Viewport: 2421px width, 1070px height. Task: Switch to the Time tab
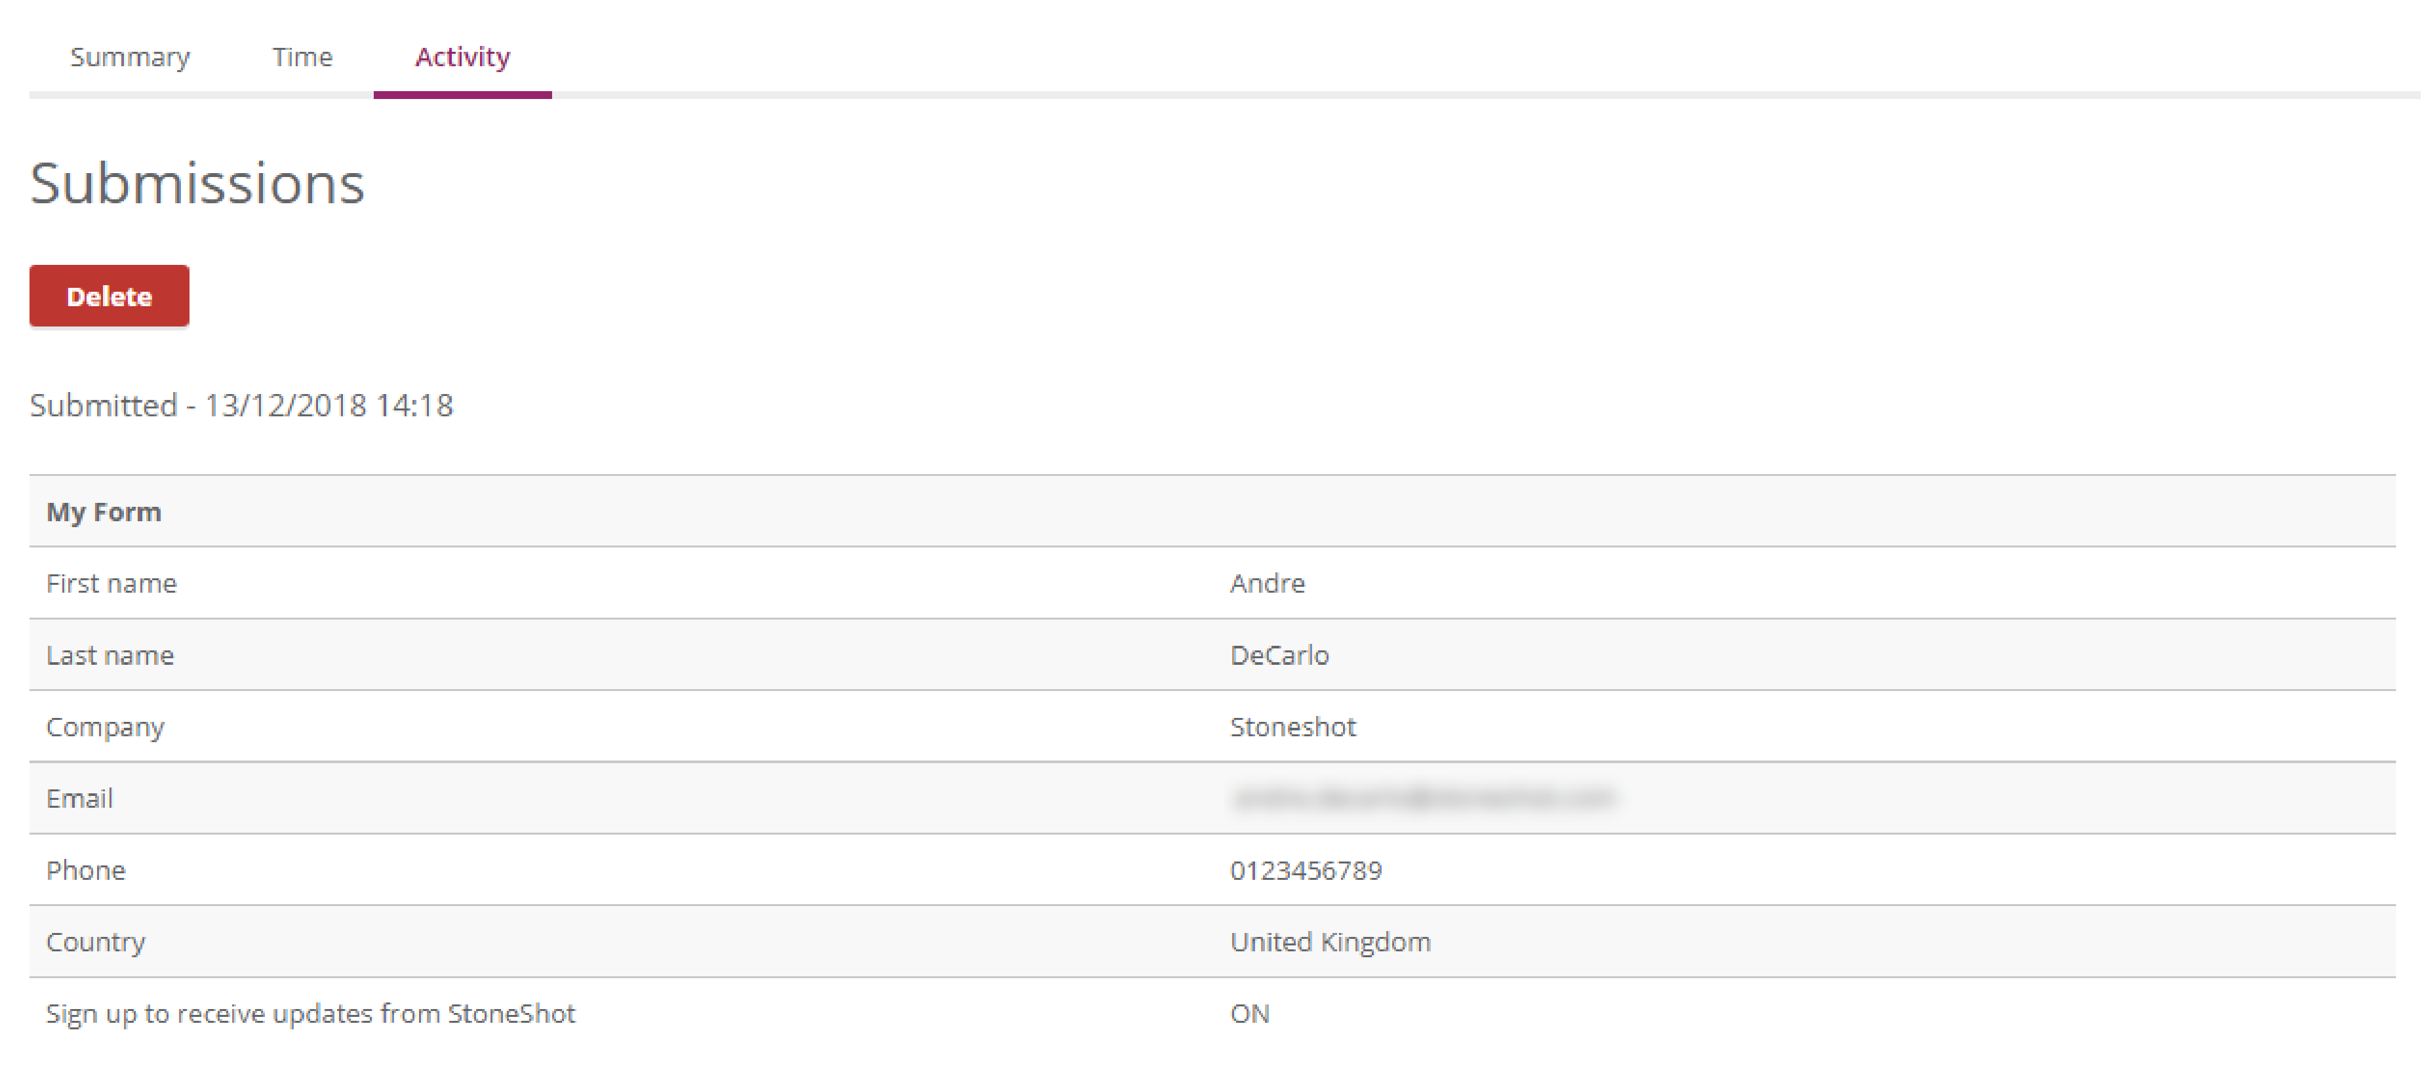[302, 57]
